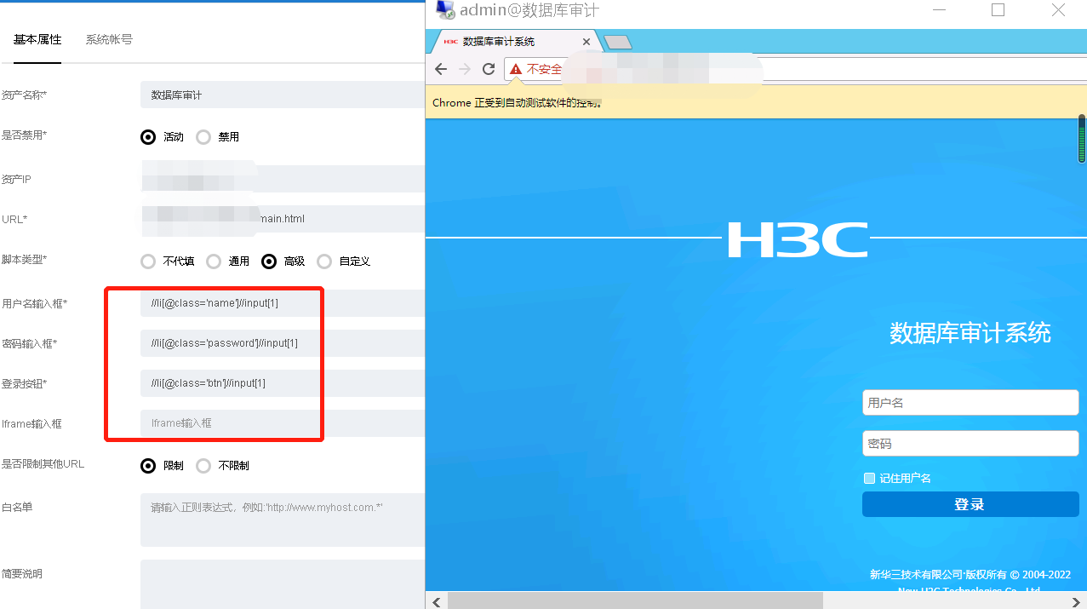Choose 不代填 script type
Viewport: 1087px width, 609px height.
149,261
